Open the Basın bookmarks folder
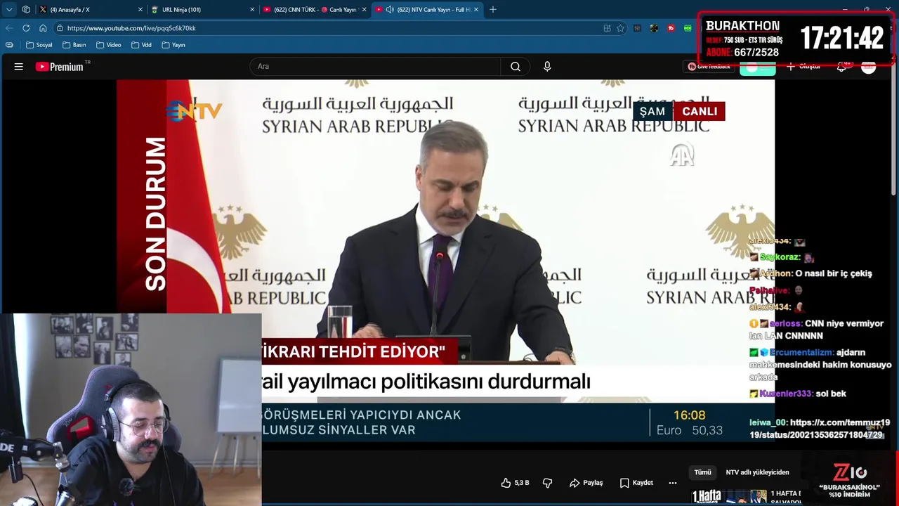The width and height of the screenshot is (899, 506). 74,45
